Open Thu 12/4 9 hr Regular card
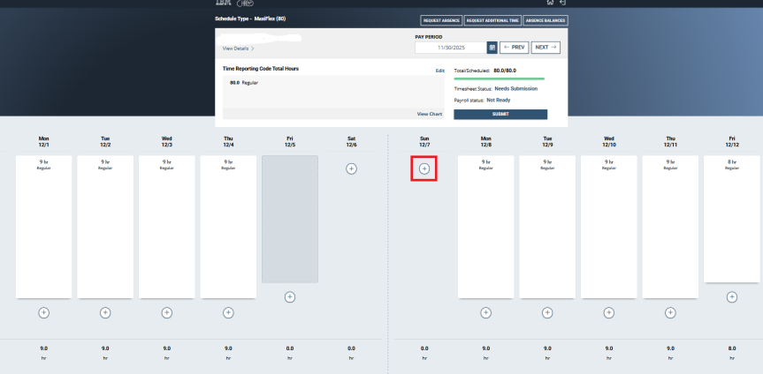This screenshot has width=763, height=374. coord(228,227)
